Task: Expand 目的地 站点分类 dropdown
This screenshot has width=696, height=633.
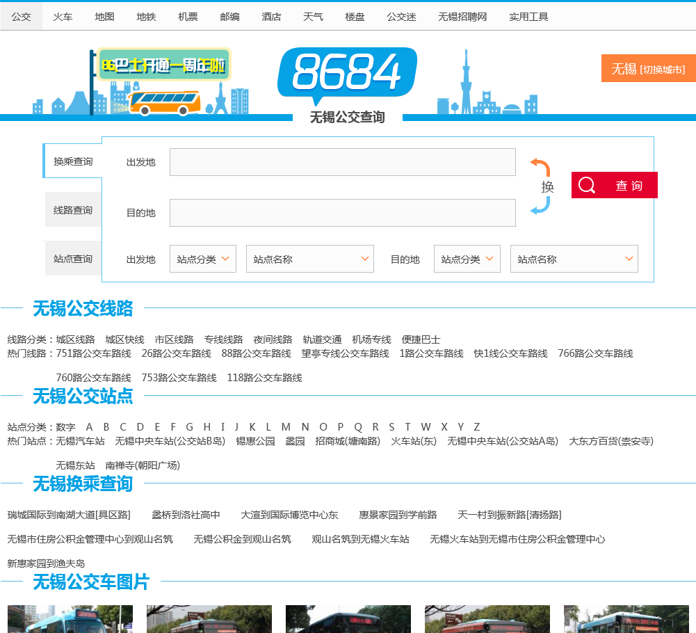Action: click(x=467, y=259)
